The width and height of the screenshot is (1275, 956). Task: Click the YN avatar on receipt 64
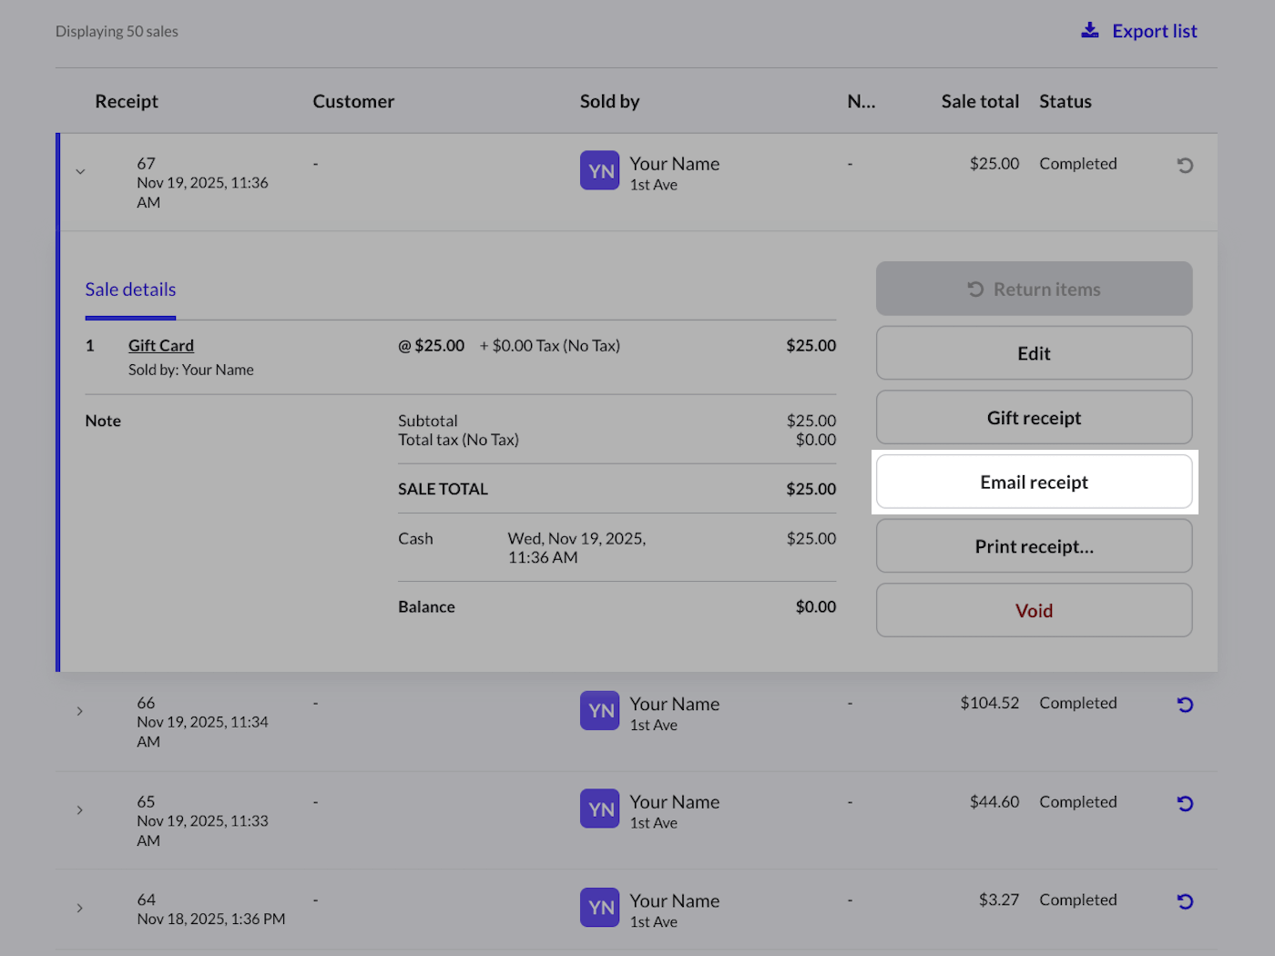[599, 908]
